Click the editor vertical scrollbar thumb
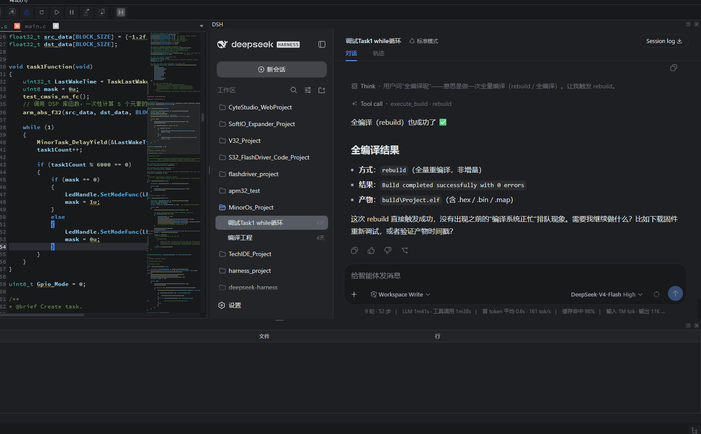The height and width of the screenshot is (434, 701). (203, 117)
